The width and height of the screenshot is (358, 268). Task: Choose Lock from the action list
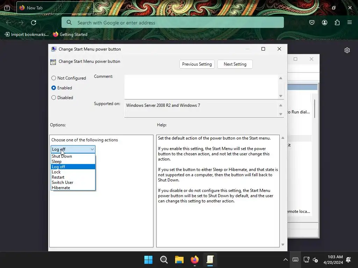click(x=73, y=172)
